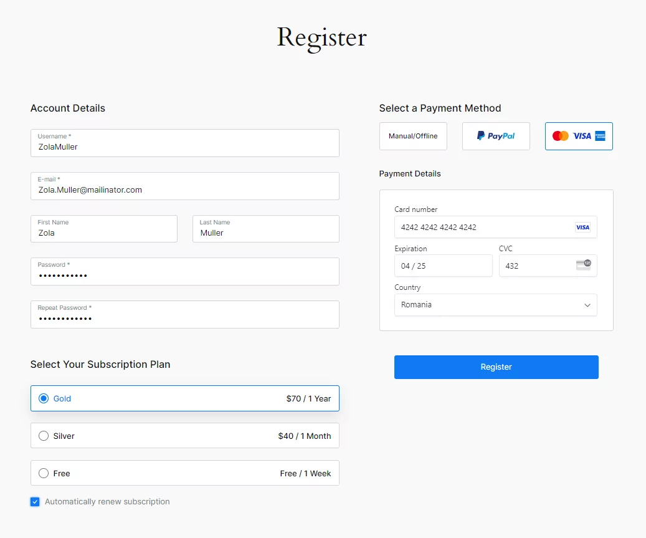Click the Register button
This screenshot has height=538, width=646.
[x=496, y=367]
